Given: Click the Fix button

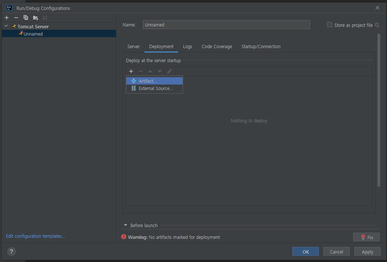Looking at the screenshot, I should [366, 237].
